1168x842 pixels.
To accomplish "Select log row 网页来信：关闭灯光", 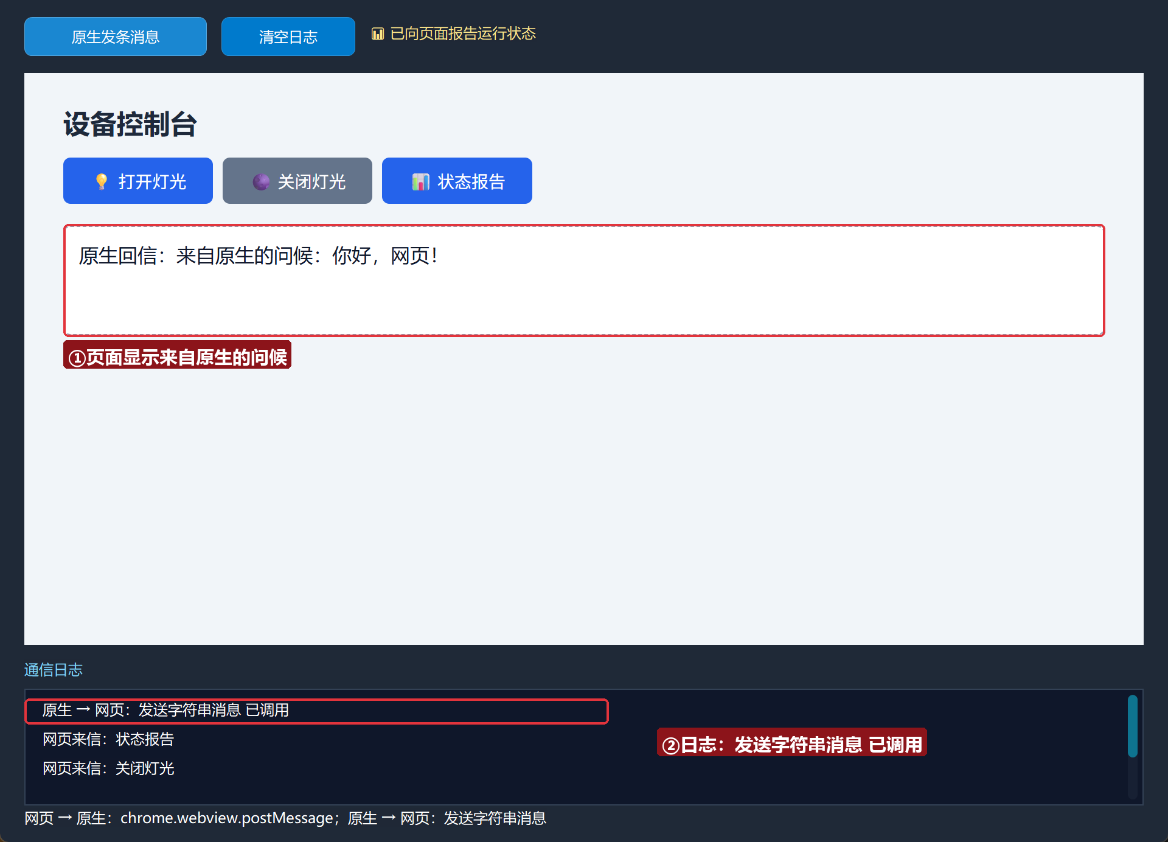I will [x=108, y=768].
